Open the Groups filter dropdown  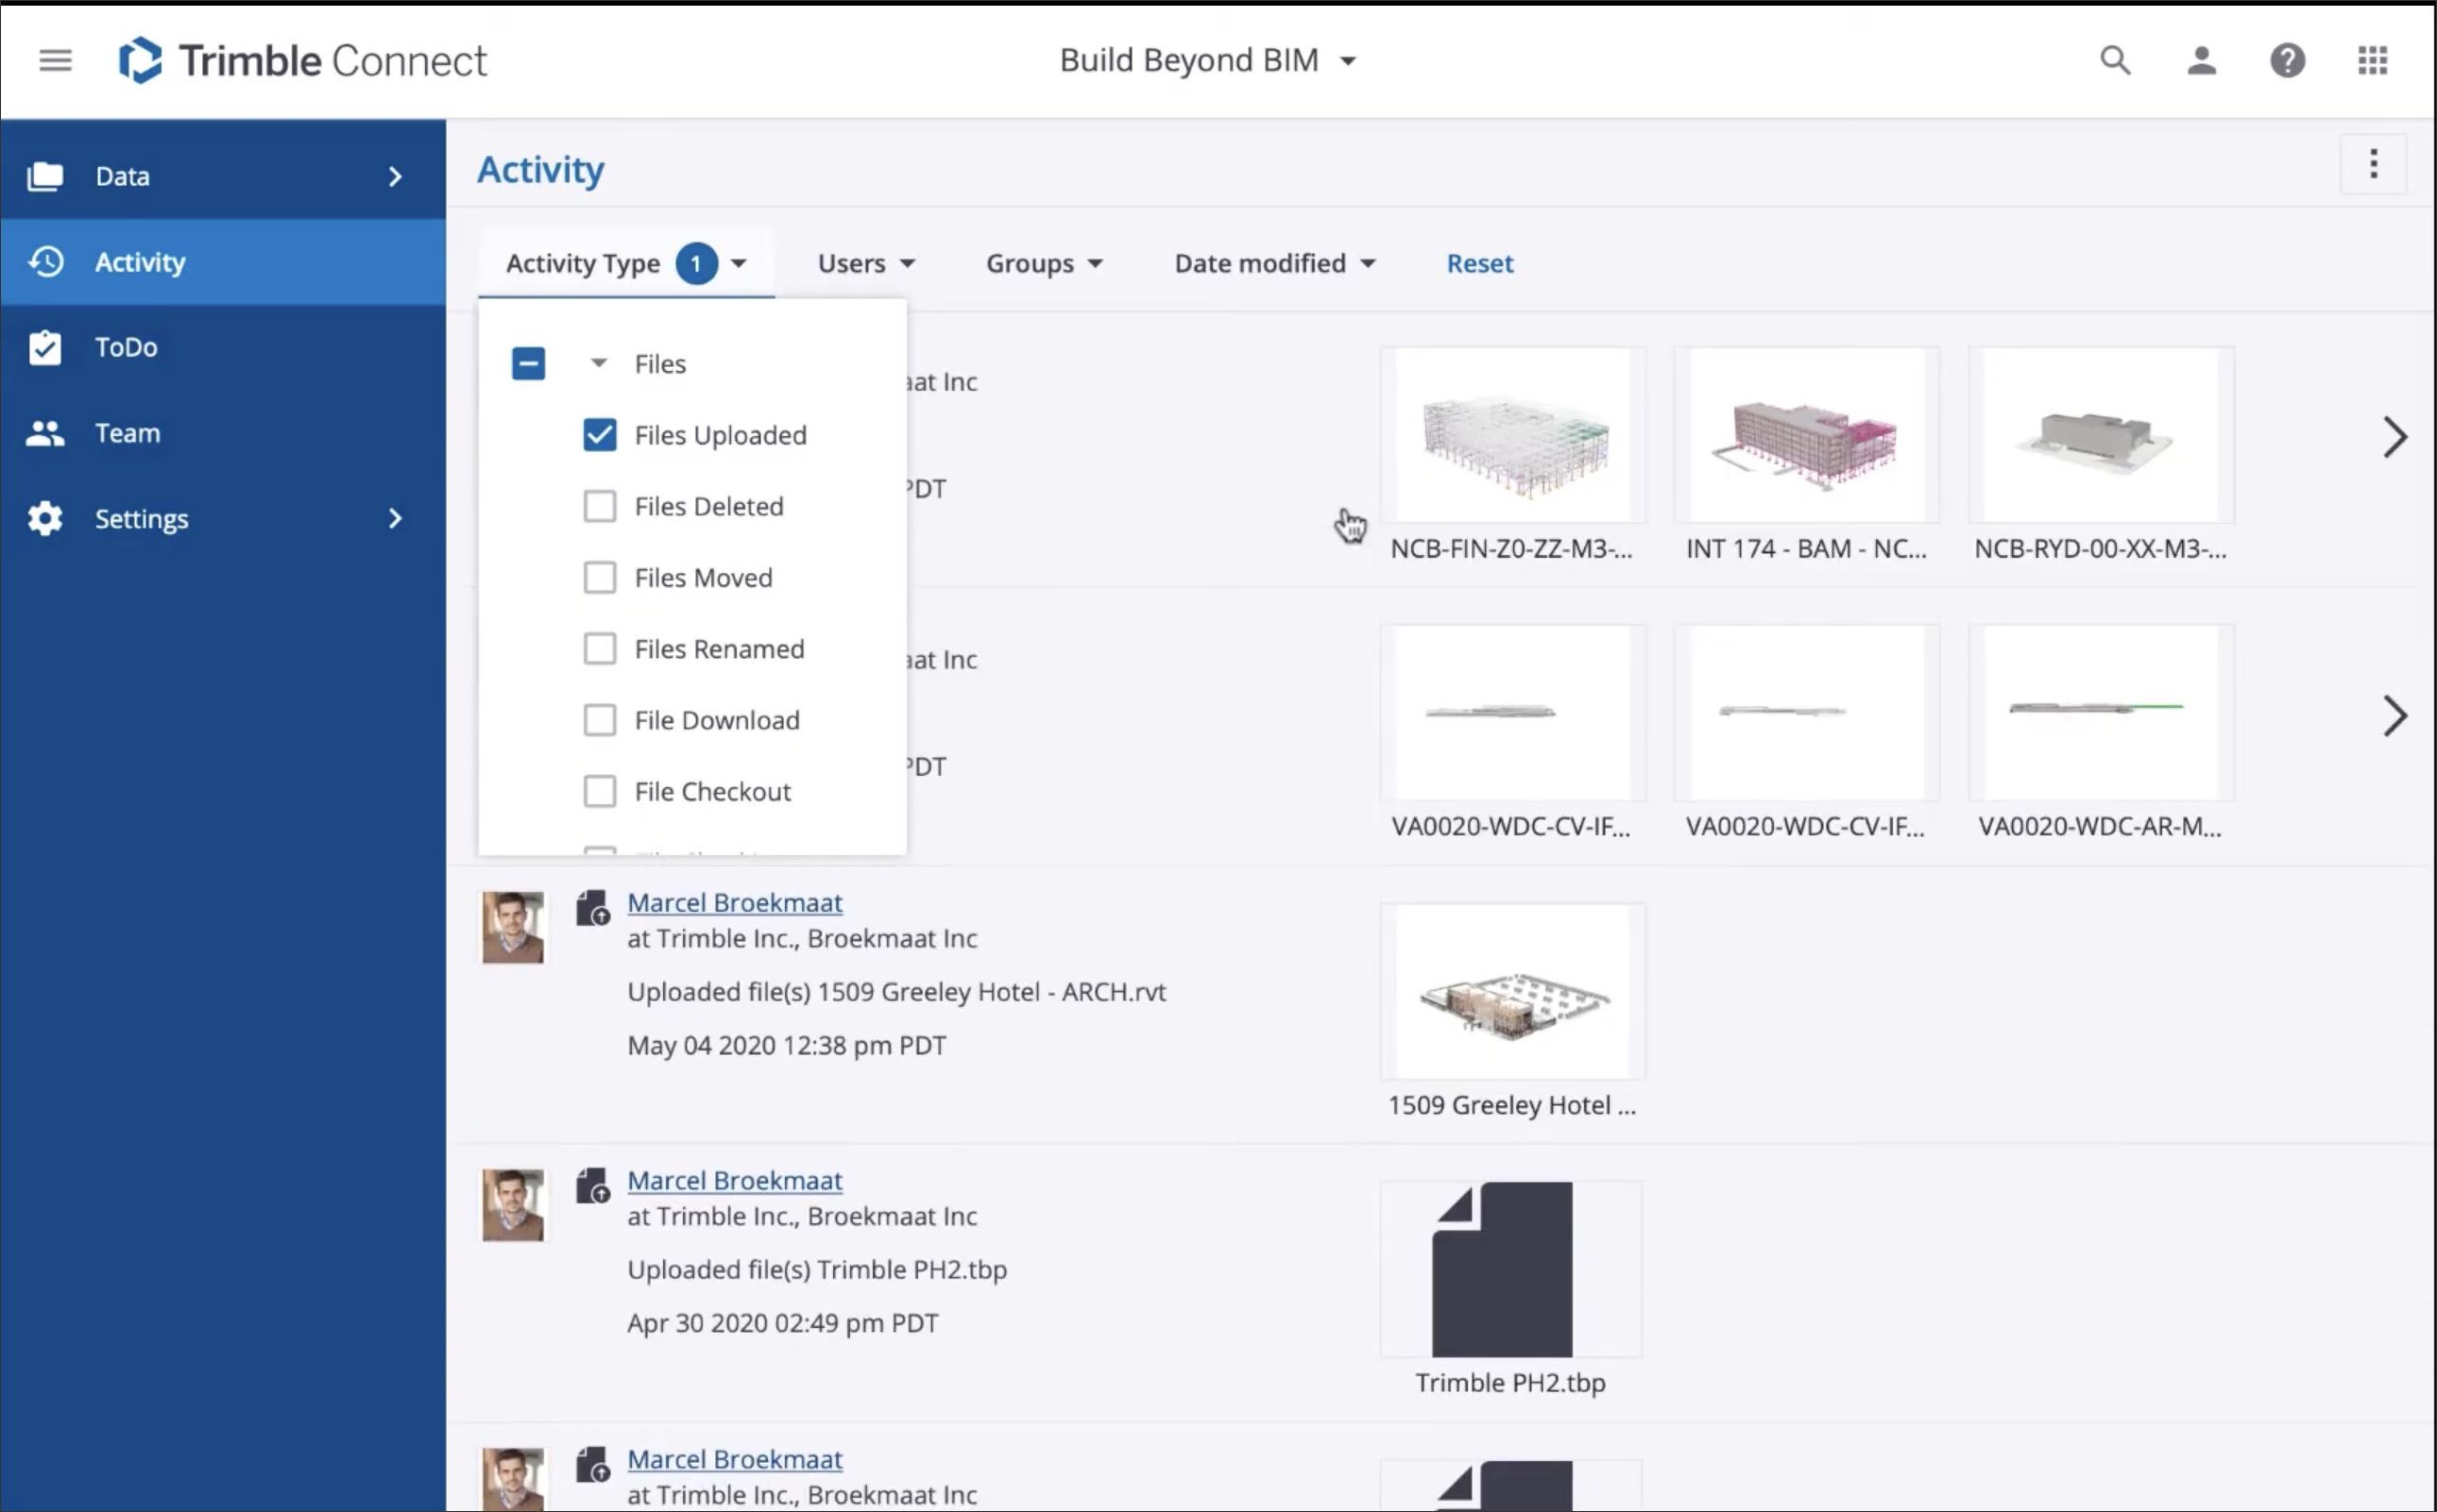tap(1044, 264)
